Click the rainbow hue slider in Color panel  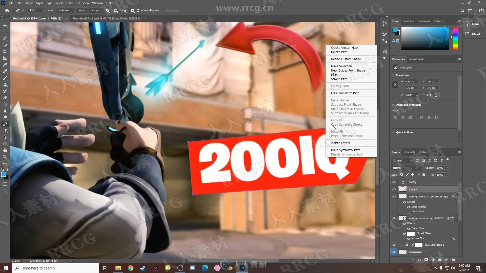click(x=455, y=38)
